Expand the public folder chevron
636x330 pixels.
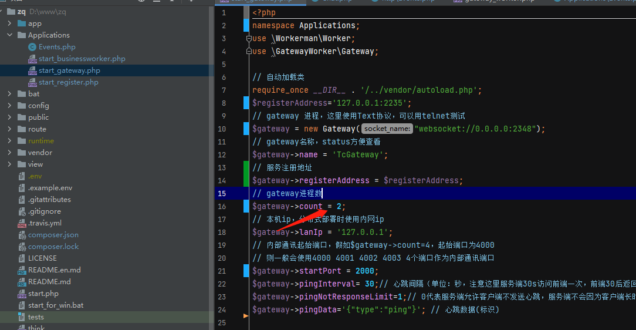[x=10, y=117]
